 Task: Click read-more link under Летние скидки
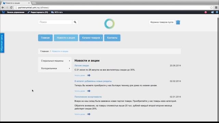point(80,75)
